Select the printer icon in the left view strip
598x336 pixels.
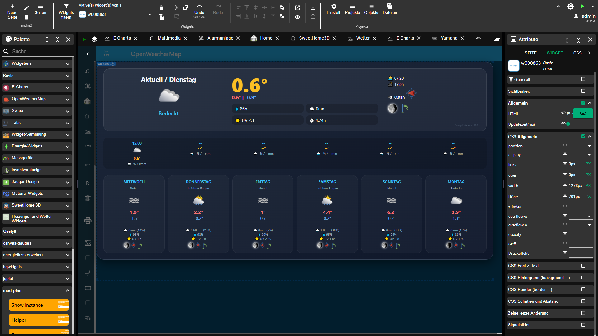coord(87,220)
